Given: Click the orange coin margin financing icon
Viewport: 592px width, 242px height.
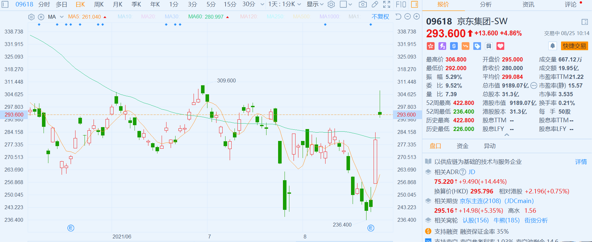Looking at the screenshot, I should (x=428, y=231).
